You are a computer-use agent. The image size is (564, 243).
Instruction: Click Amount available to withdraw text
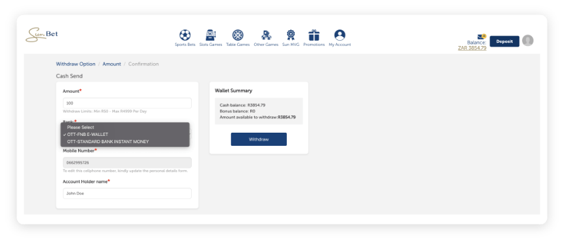click(257, 118)
